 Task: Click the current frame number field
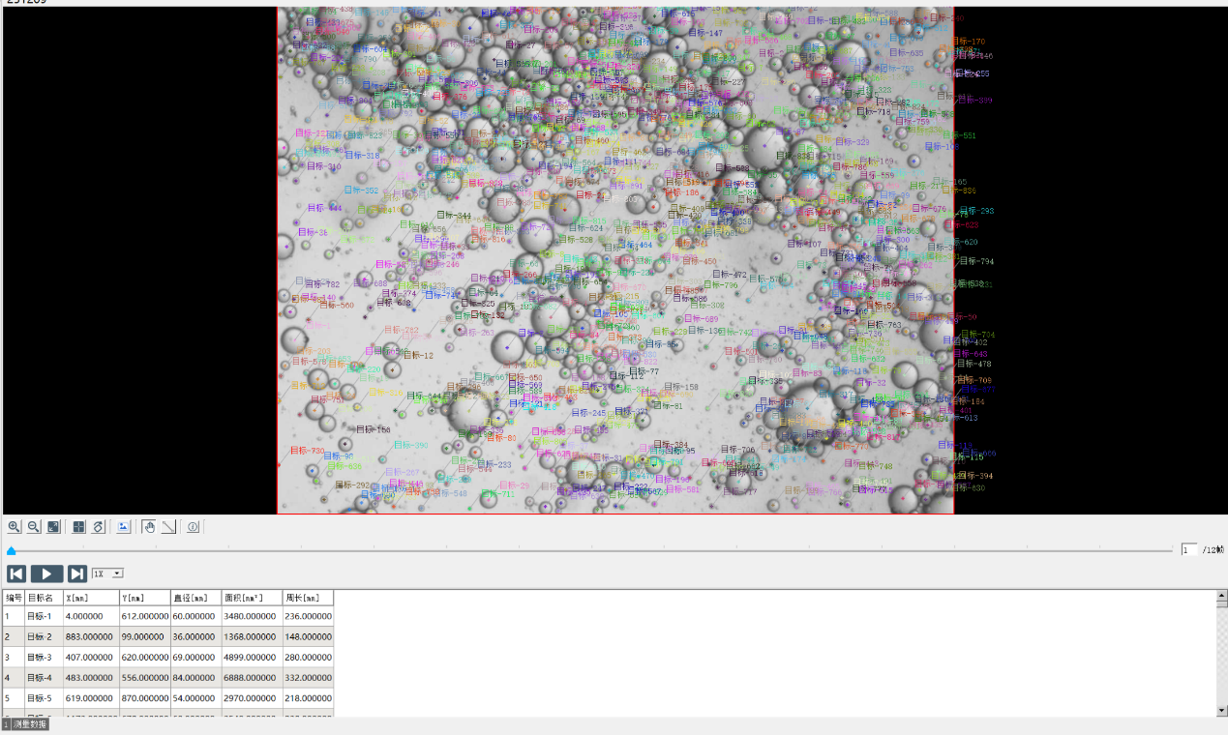coord(1189,549)
